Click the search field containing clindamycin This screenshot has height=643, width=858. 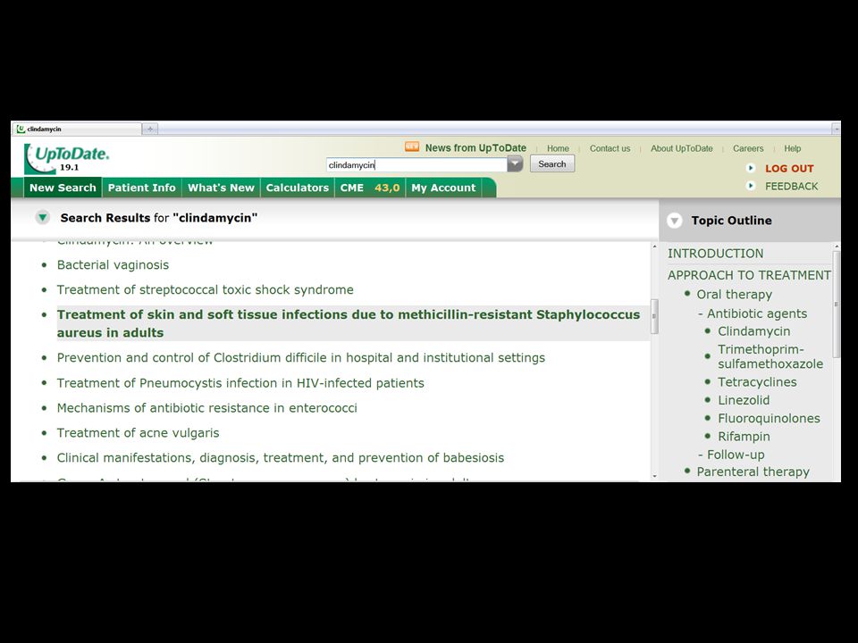point(417,164)
